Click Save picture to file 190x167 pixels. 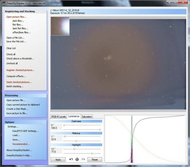pos(17,113)
